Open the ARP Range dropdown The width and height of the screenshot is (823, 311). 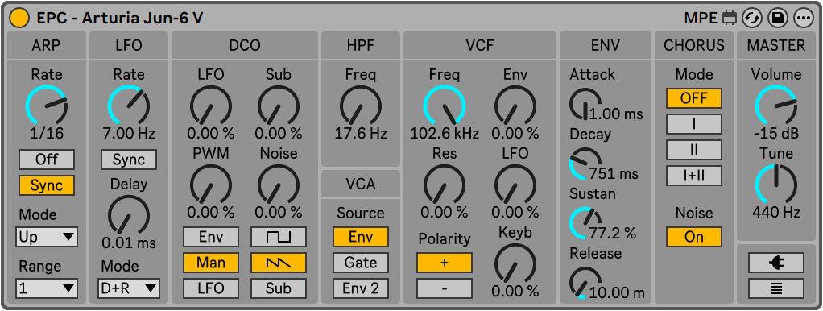tap(47, 288)
